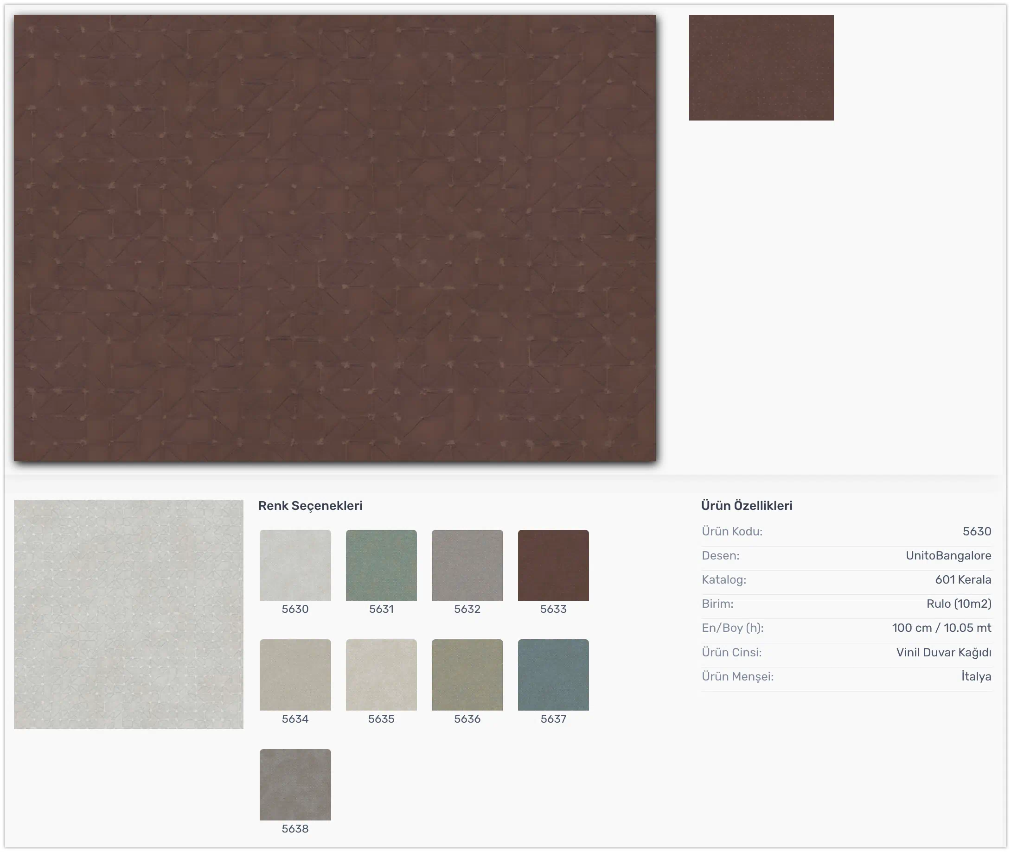Choose the 5631 green color swatch
Screen dimensions: 1011x852
pos(381,565)
